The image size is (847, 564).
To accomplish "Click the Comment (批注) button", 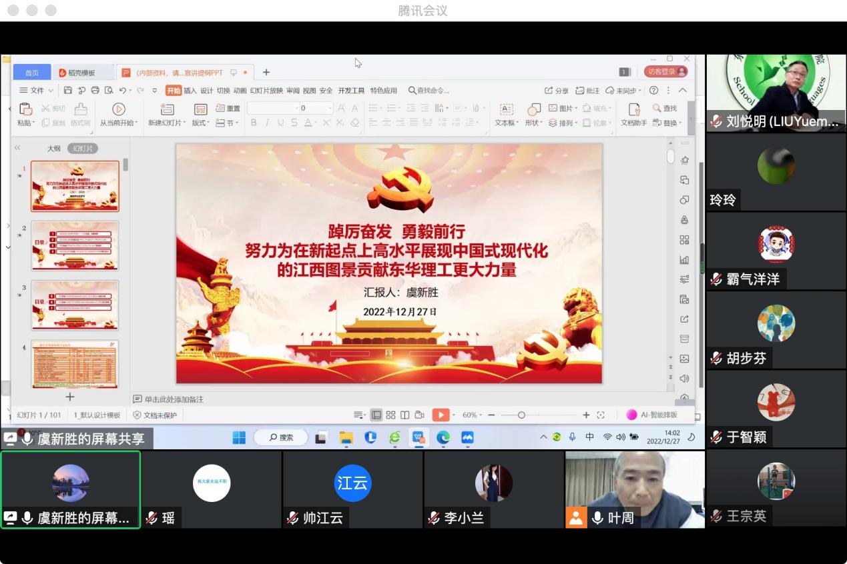I will pyautogui.click(x=588, y=91).
